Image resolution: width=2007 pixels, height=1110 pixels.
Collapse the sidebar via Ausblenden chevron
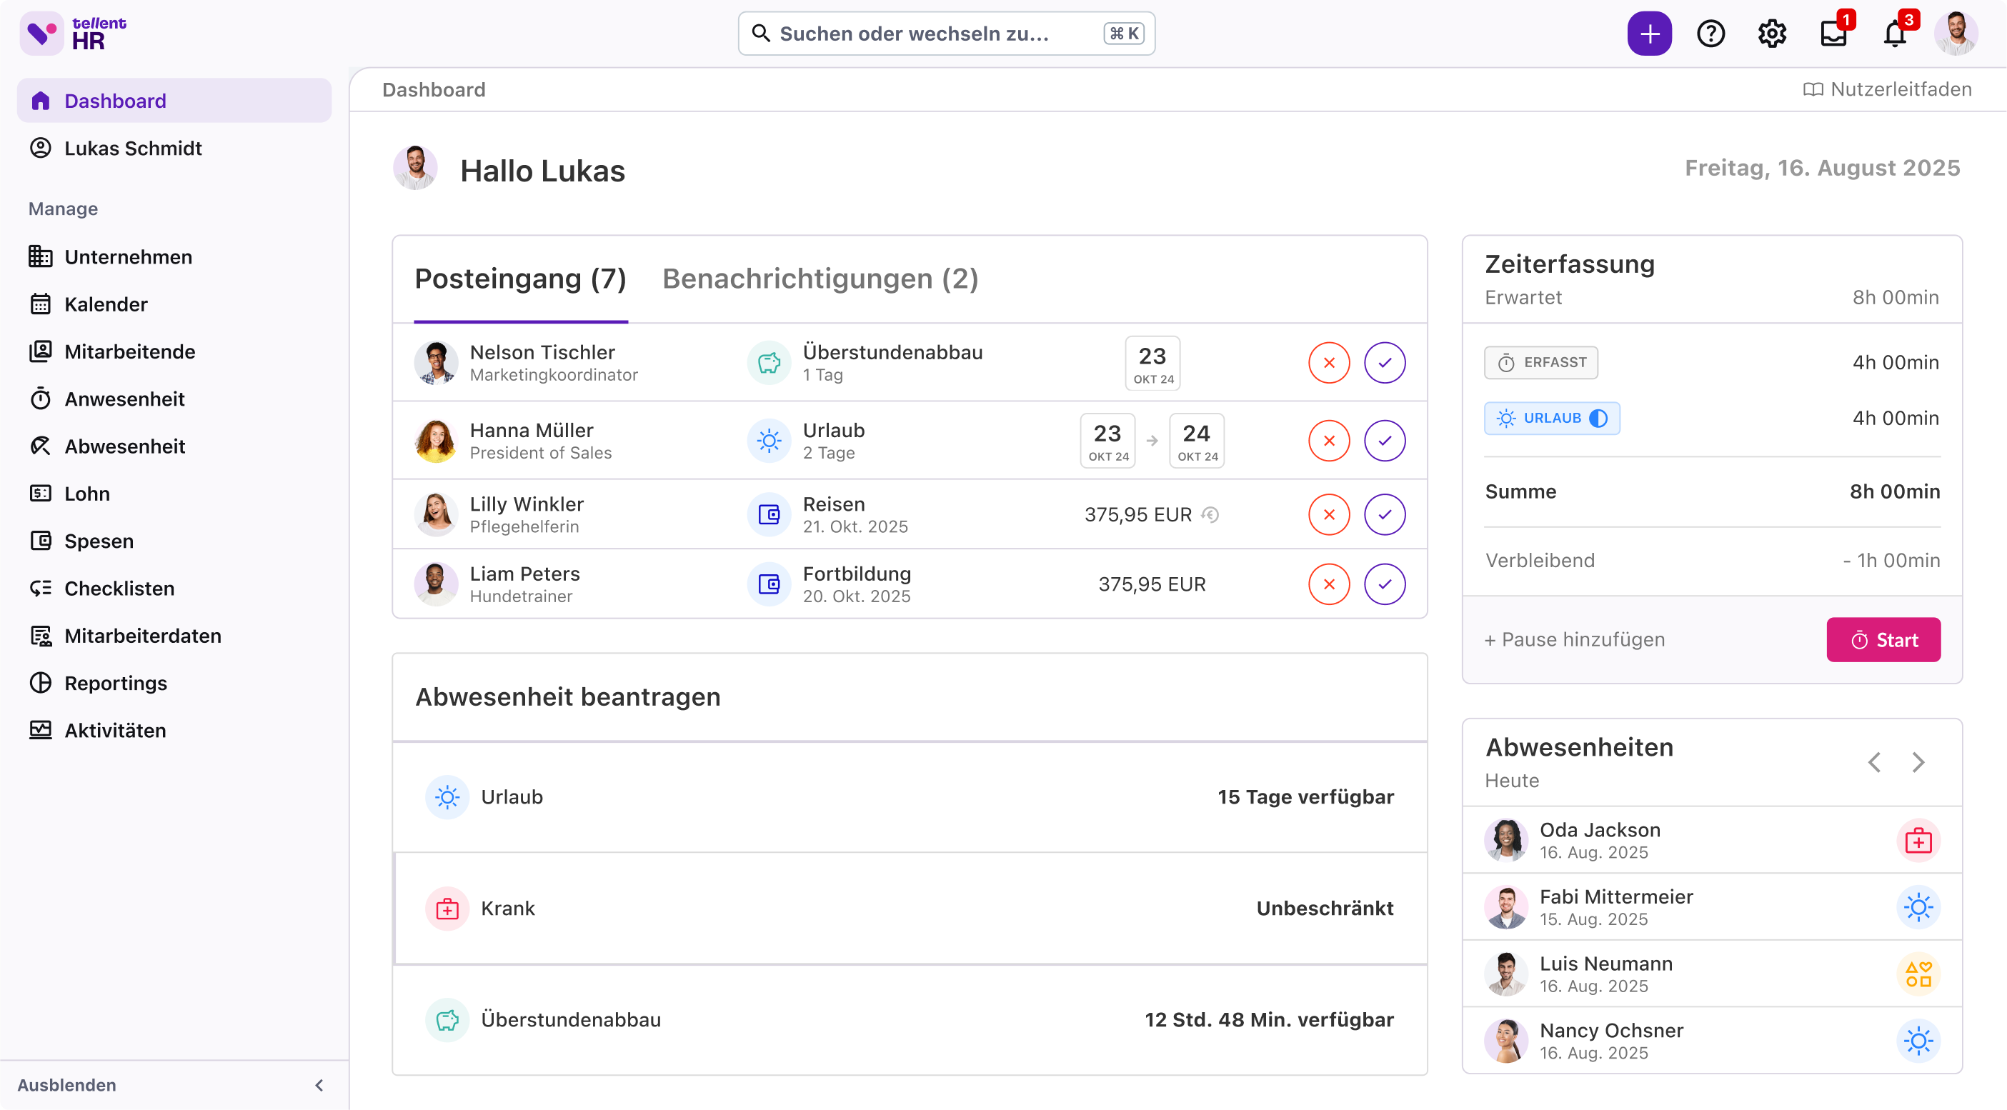pos(319,1084)
